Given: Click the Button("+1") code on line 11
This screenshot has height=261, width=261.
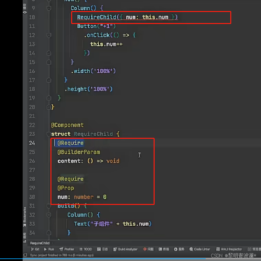Looking at the screenshot, I should coord(96,26).
